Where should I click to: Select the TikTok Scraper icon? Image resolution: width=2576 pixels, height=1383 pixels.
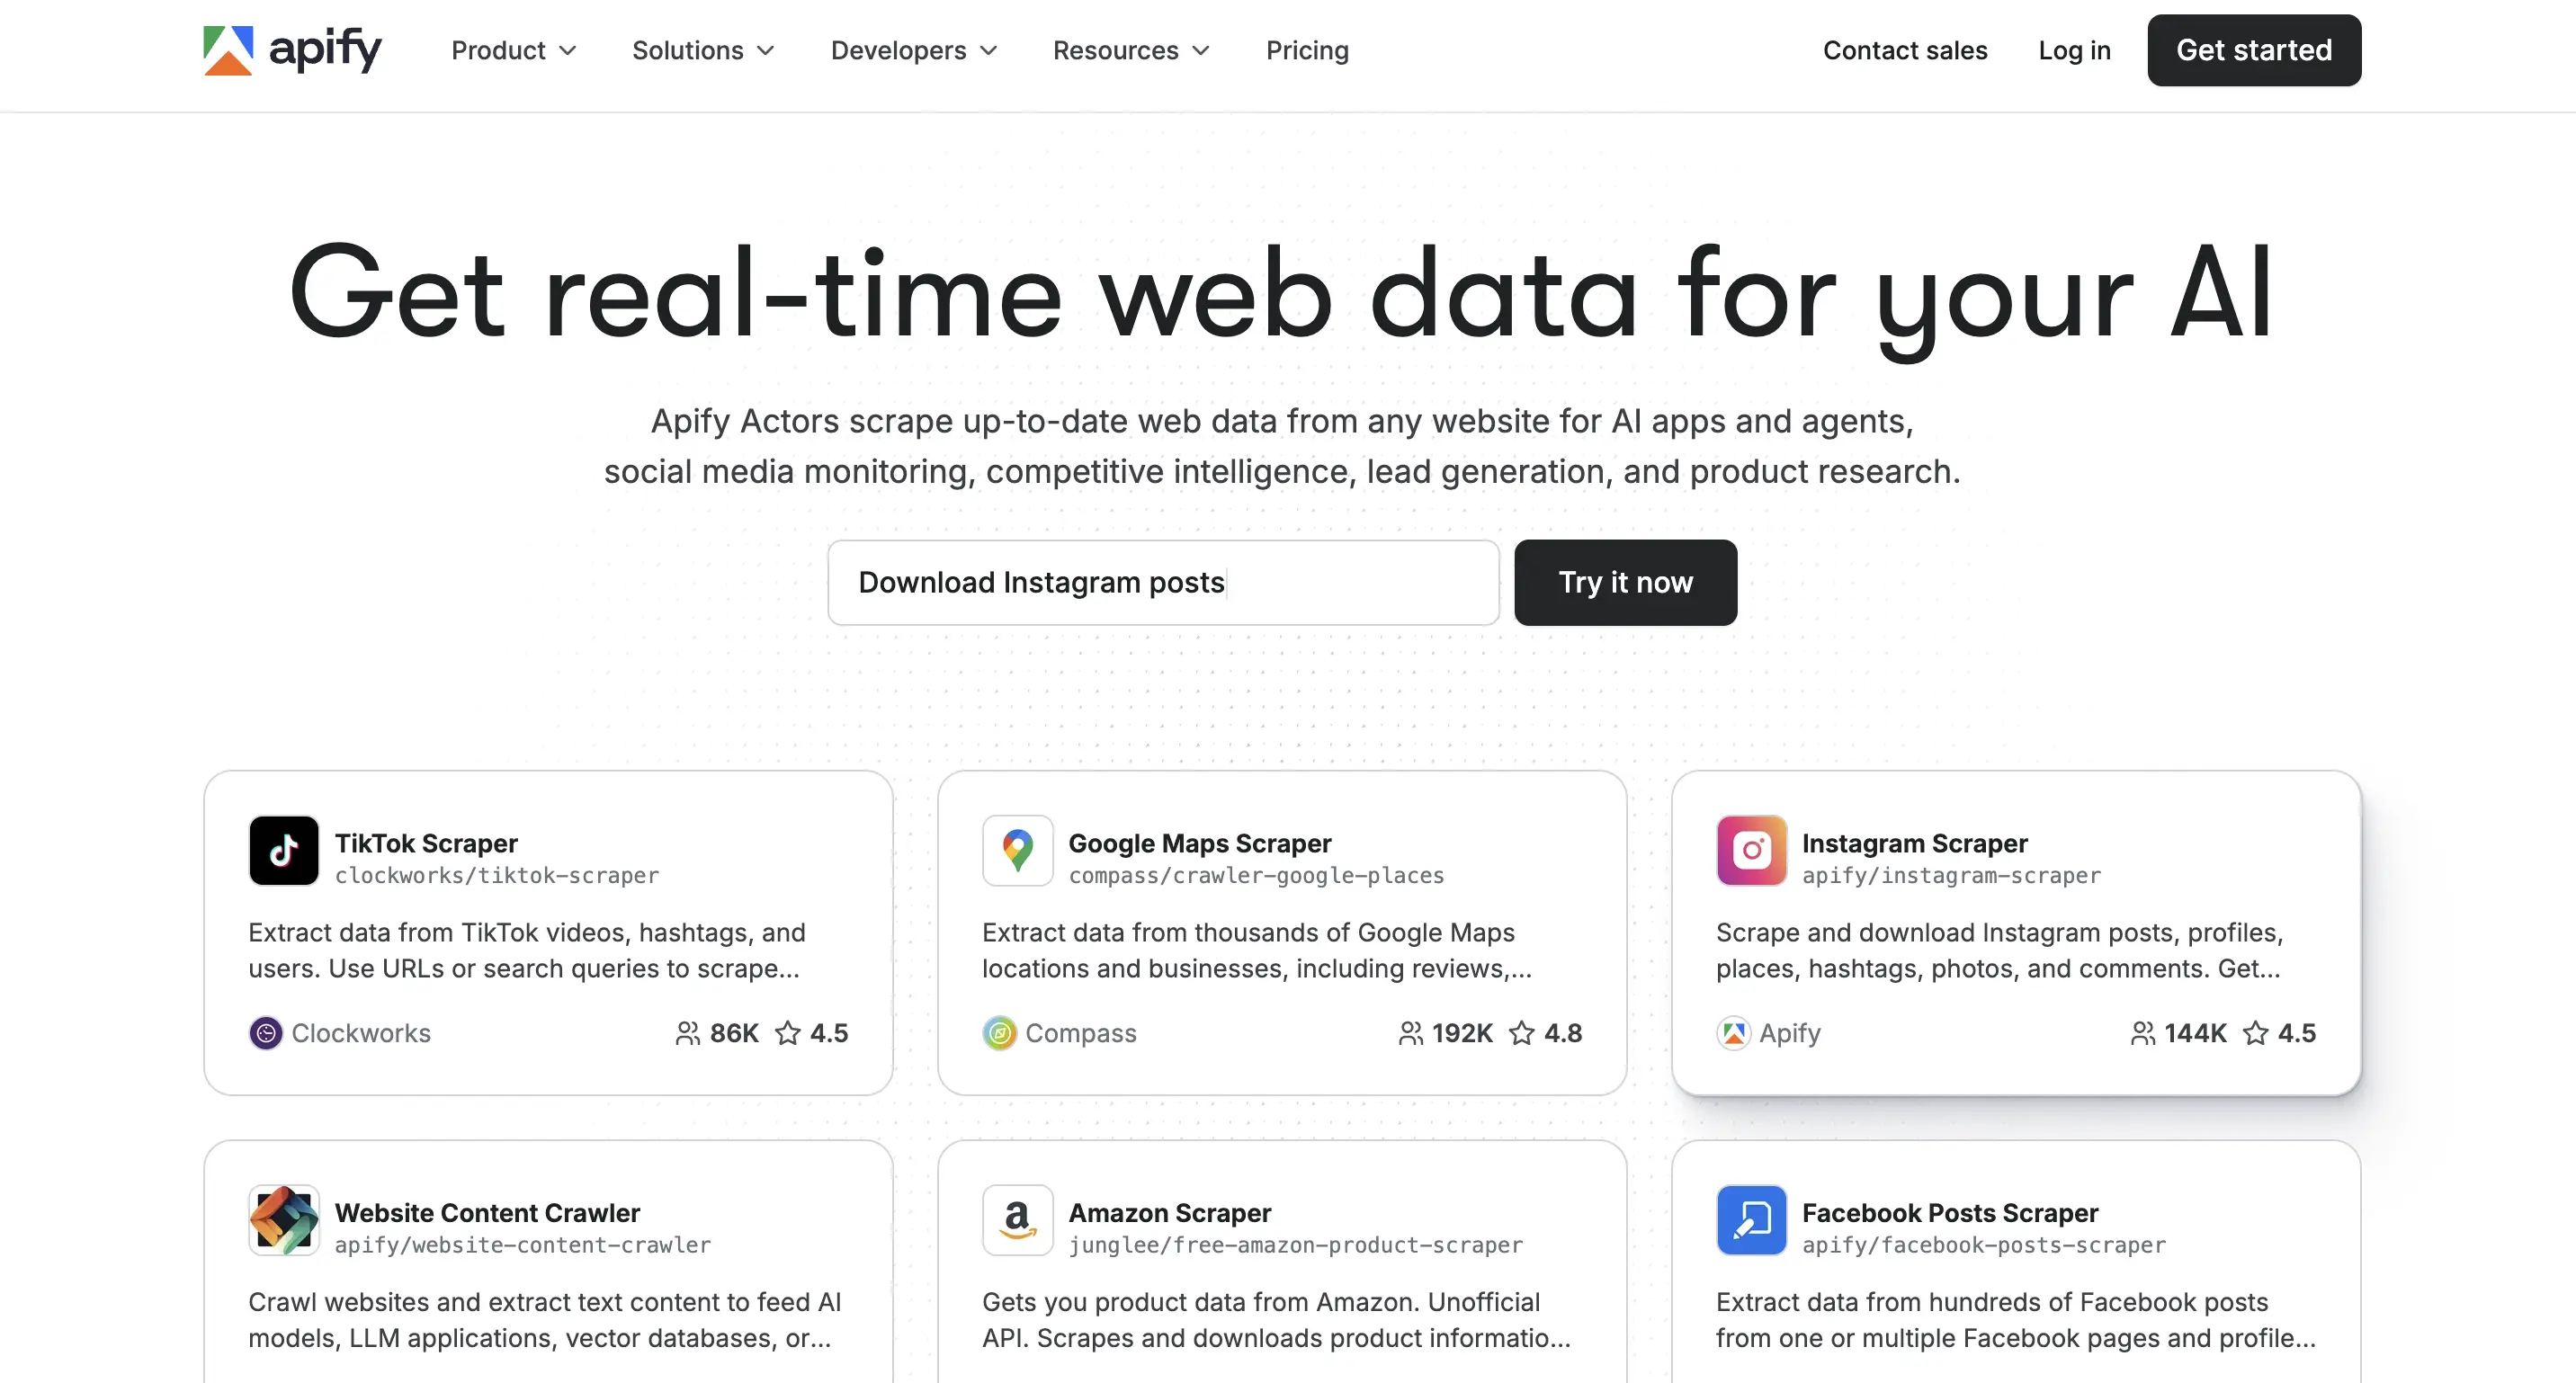coord(283,851)
